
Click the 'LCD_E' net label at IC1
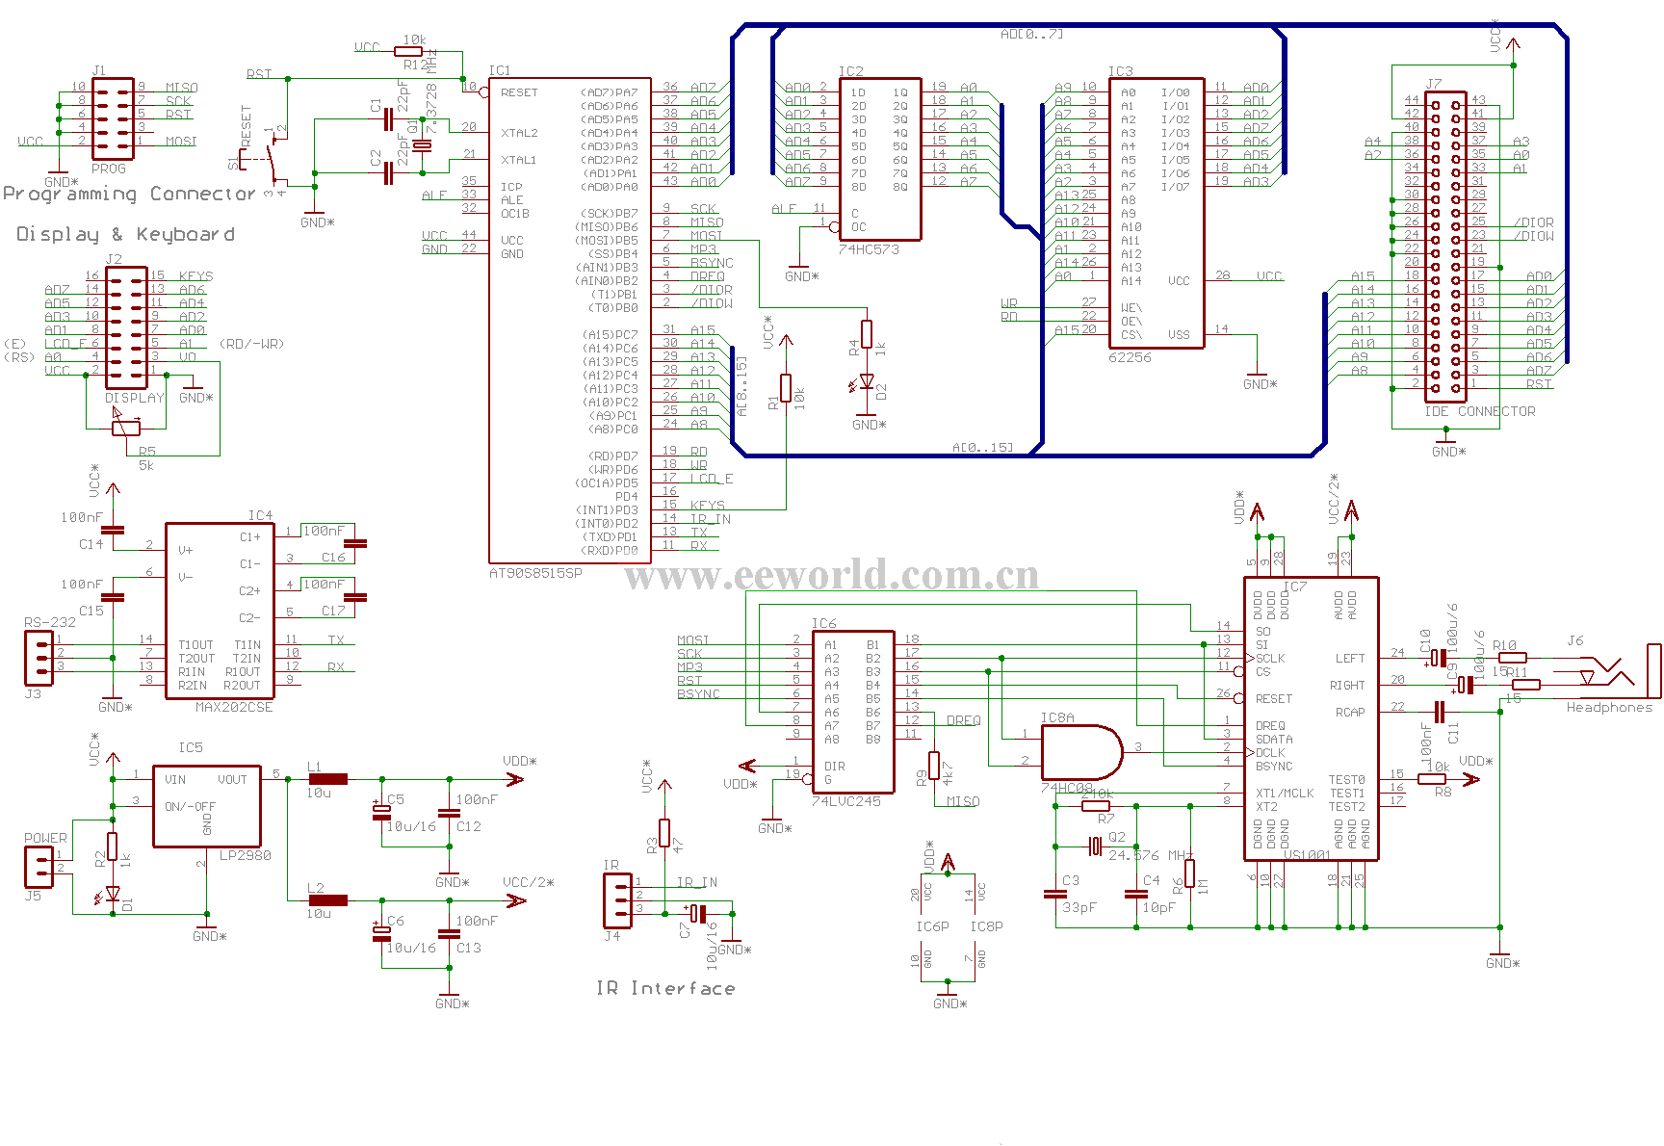click(712, 478)
